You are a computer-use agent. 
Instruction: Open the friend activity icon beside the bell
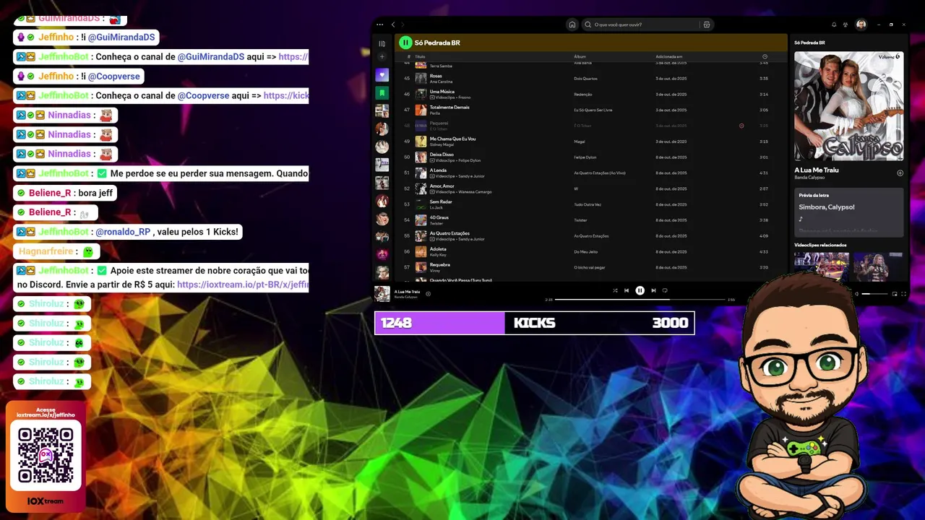846,25
